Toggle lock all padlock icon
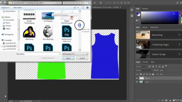Image resolution: width=182 pixels, height=102 pixels. 153,74
